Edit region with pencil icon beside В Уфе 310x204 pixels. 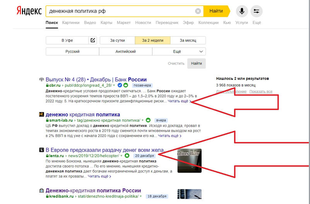93,40
